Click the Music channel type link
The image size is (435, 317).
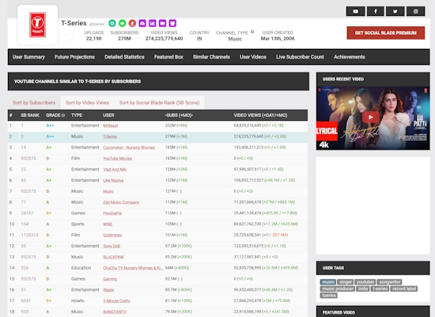click(x=235, y=39)
